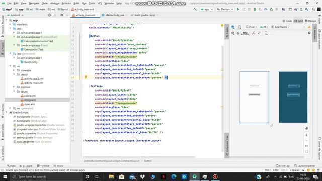322x181 pixels.
Task: Switch to Code view mode
Action: pyautogui.click(x=287, y=21)
